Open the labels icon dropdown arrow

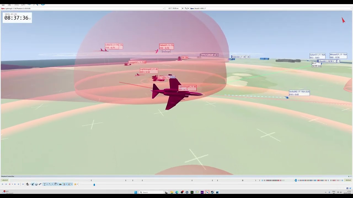(47, 184)
